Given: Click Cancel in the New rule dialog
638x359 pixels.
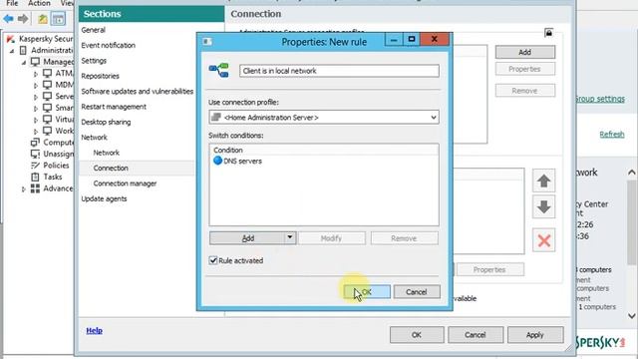Looking at the screenshot, I should pyautogui.click(x=417, y=292).
